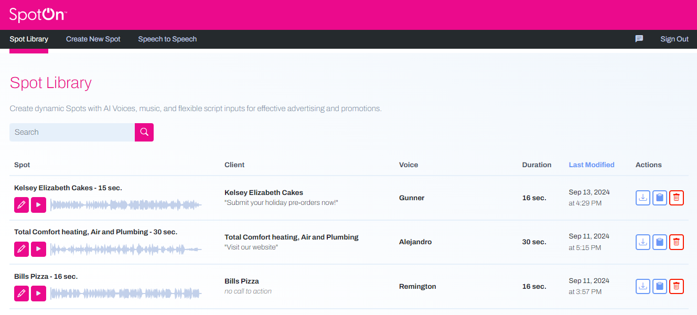
Task: Sign out of the account
Action: point(674,39)
